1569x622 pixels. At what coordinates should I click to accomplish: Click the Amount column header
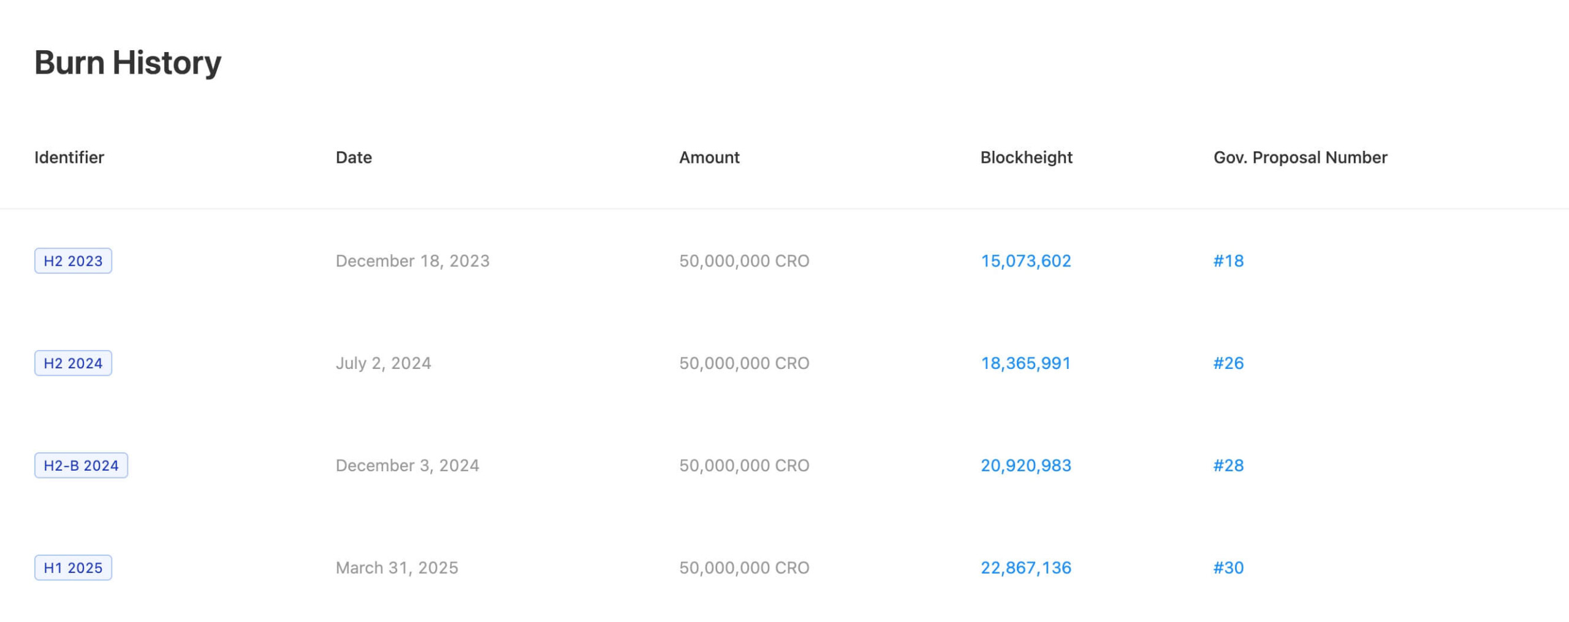[x=709, y=157]
